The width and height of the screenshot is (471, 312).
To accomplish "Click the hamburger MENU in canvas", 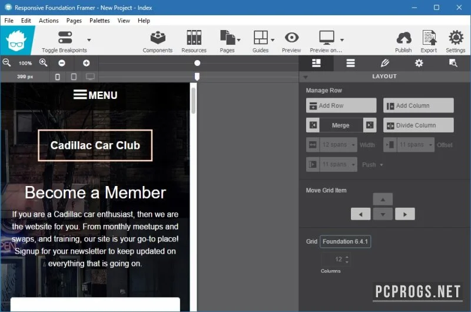I will [x=95, y=95].
